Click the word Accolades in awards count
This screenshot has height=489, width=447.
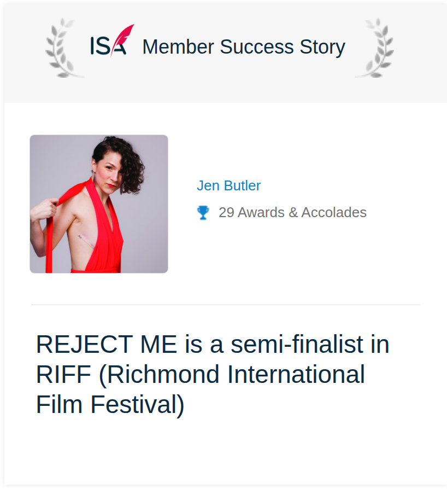coord(334,212)
